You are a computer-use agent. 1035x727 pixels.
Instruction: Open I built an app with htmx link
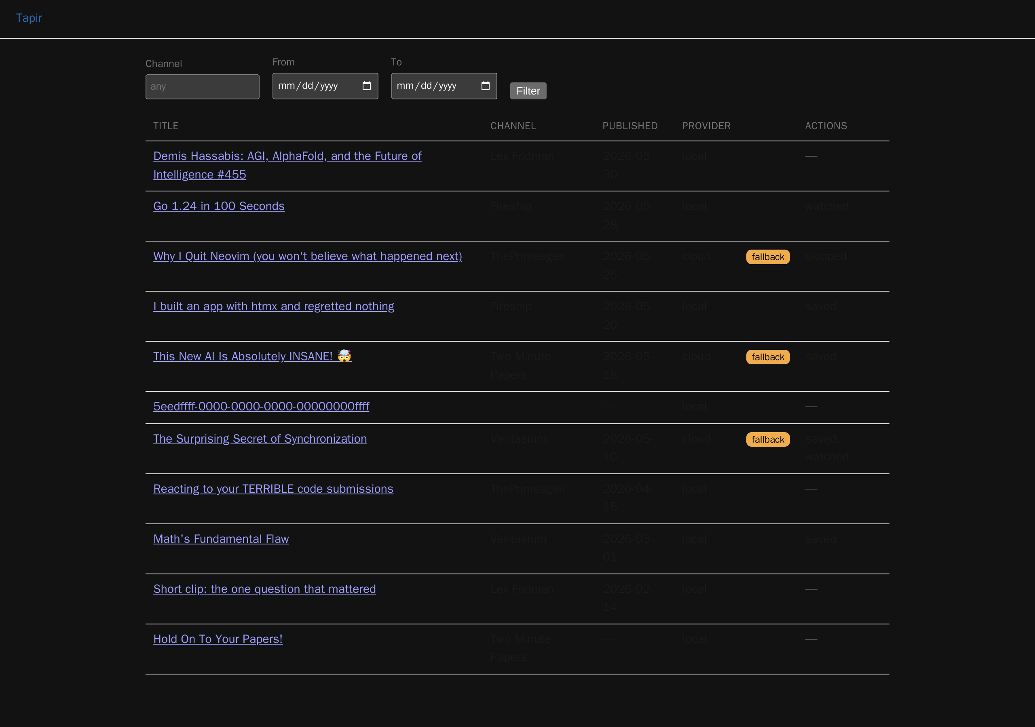[274, 306]
